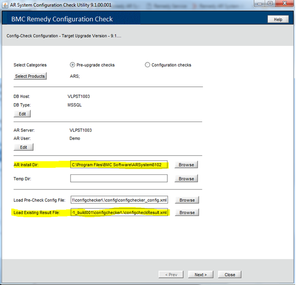Click the Close button at the bottom
This screenshot has height=285, width=296.
[x=230, y=275]
